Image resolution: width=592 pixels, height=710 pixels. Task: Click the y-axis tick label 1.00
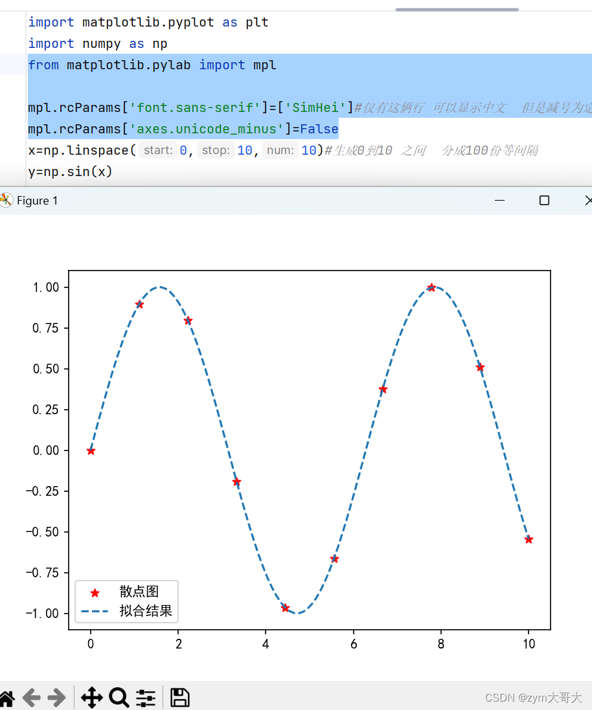tap(46, 287)
